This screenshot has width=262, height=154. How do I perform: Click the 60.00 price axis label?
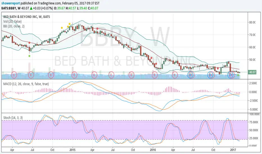coord(252,47)
